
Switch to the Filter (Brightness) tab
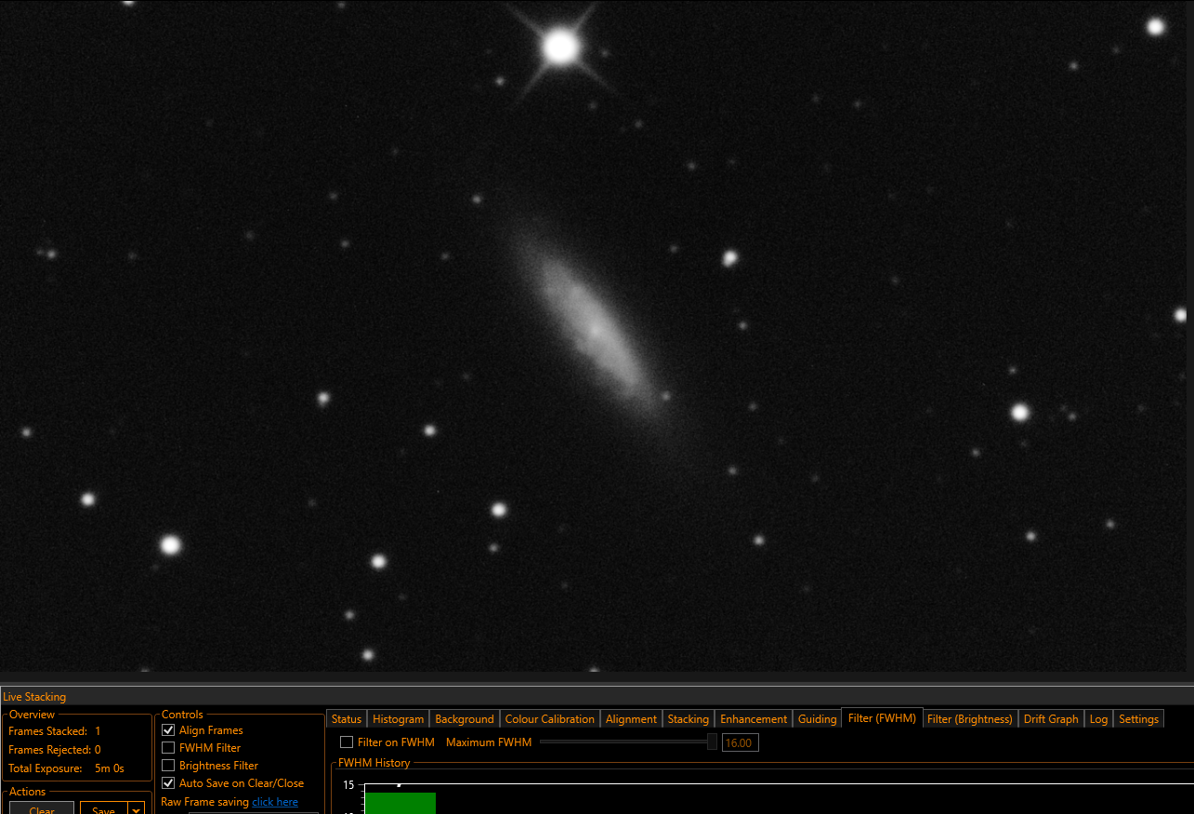970,719
